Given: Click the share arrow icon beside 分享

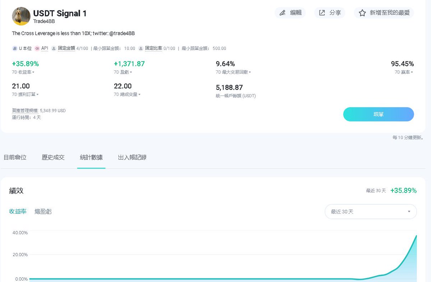Looking at the screenshot, I should click(322, 13).
